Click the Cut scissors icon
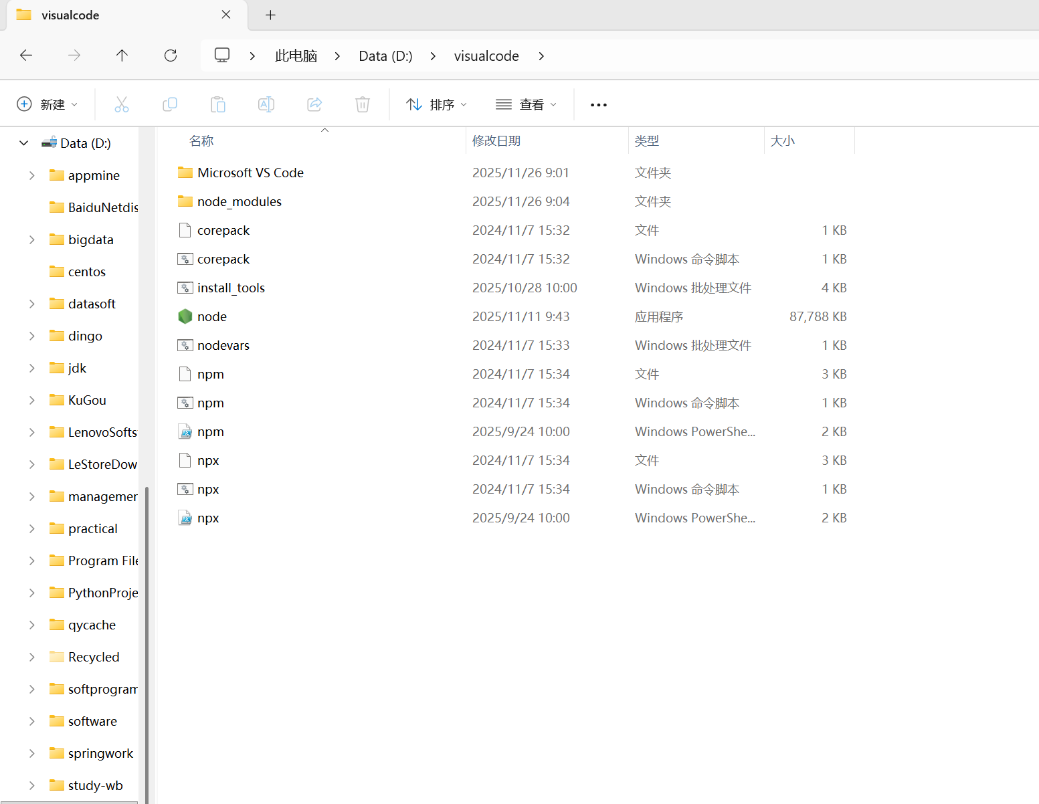1039x804 pixels. tap(121, 104)
